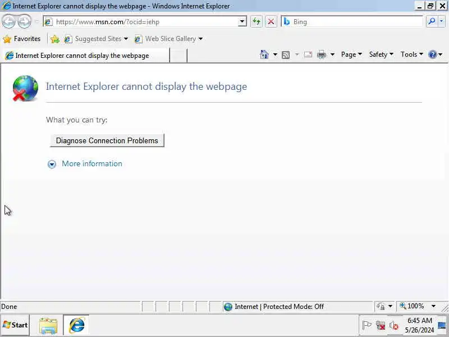Viewport: 449px width, 337px height.
Task: Expand the zoom level dropdown arrow
Action: click(x=433, y=307)
